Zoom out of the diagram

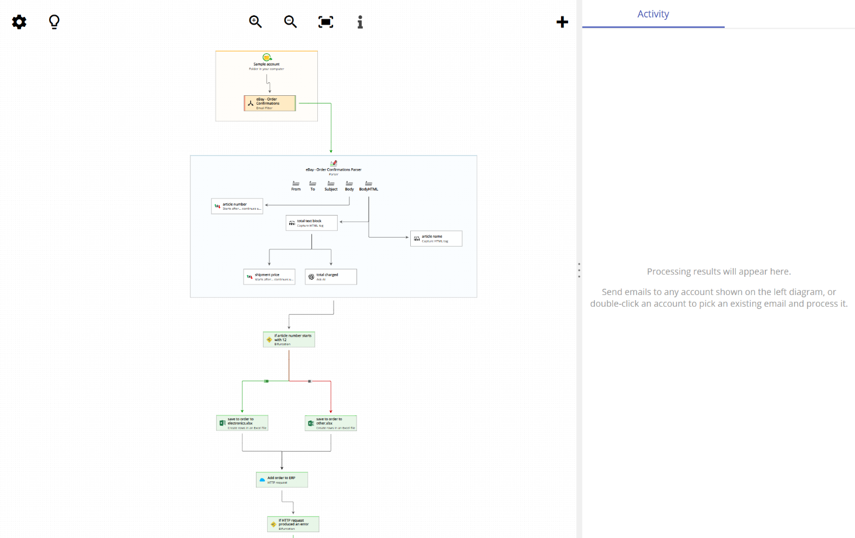tap(290, 22)
